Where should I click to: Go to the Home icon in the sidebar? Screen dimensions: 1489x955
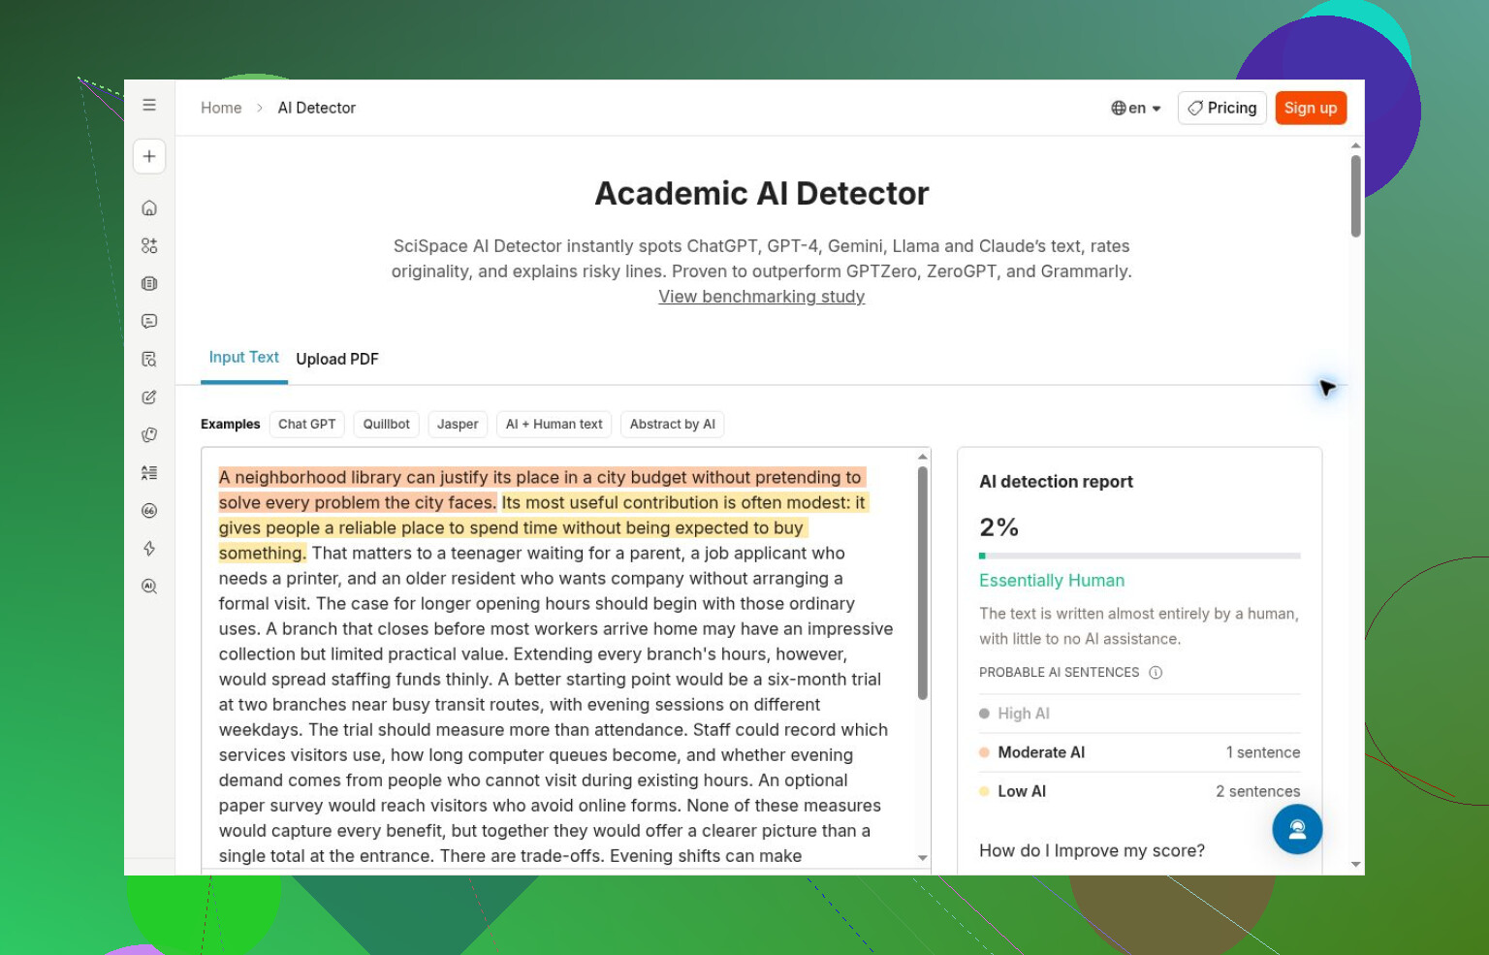[149, 207]
